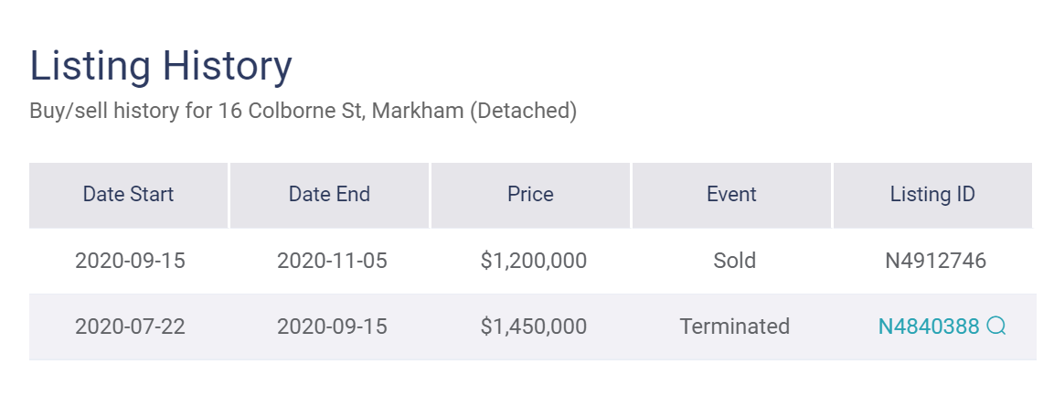
Task: Open listing N4840388 link
Action: click(x=928, y=327)
